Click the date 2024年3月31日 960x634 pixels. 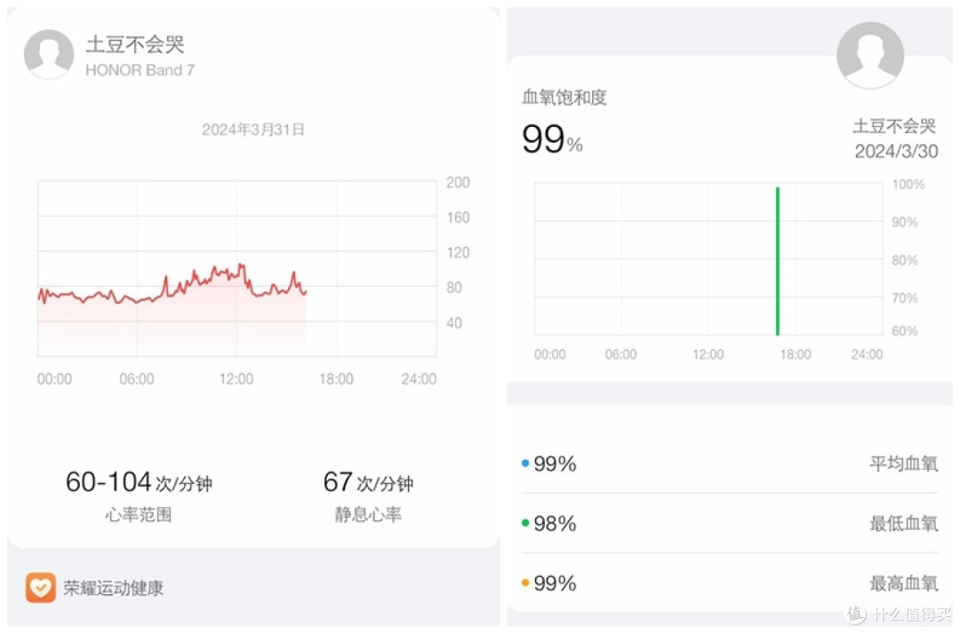pos(252,130)
